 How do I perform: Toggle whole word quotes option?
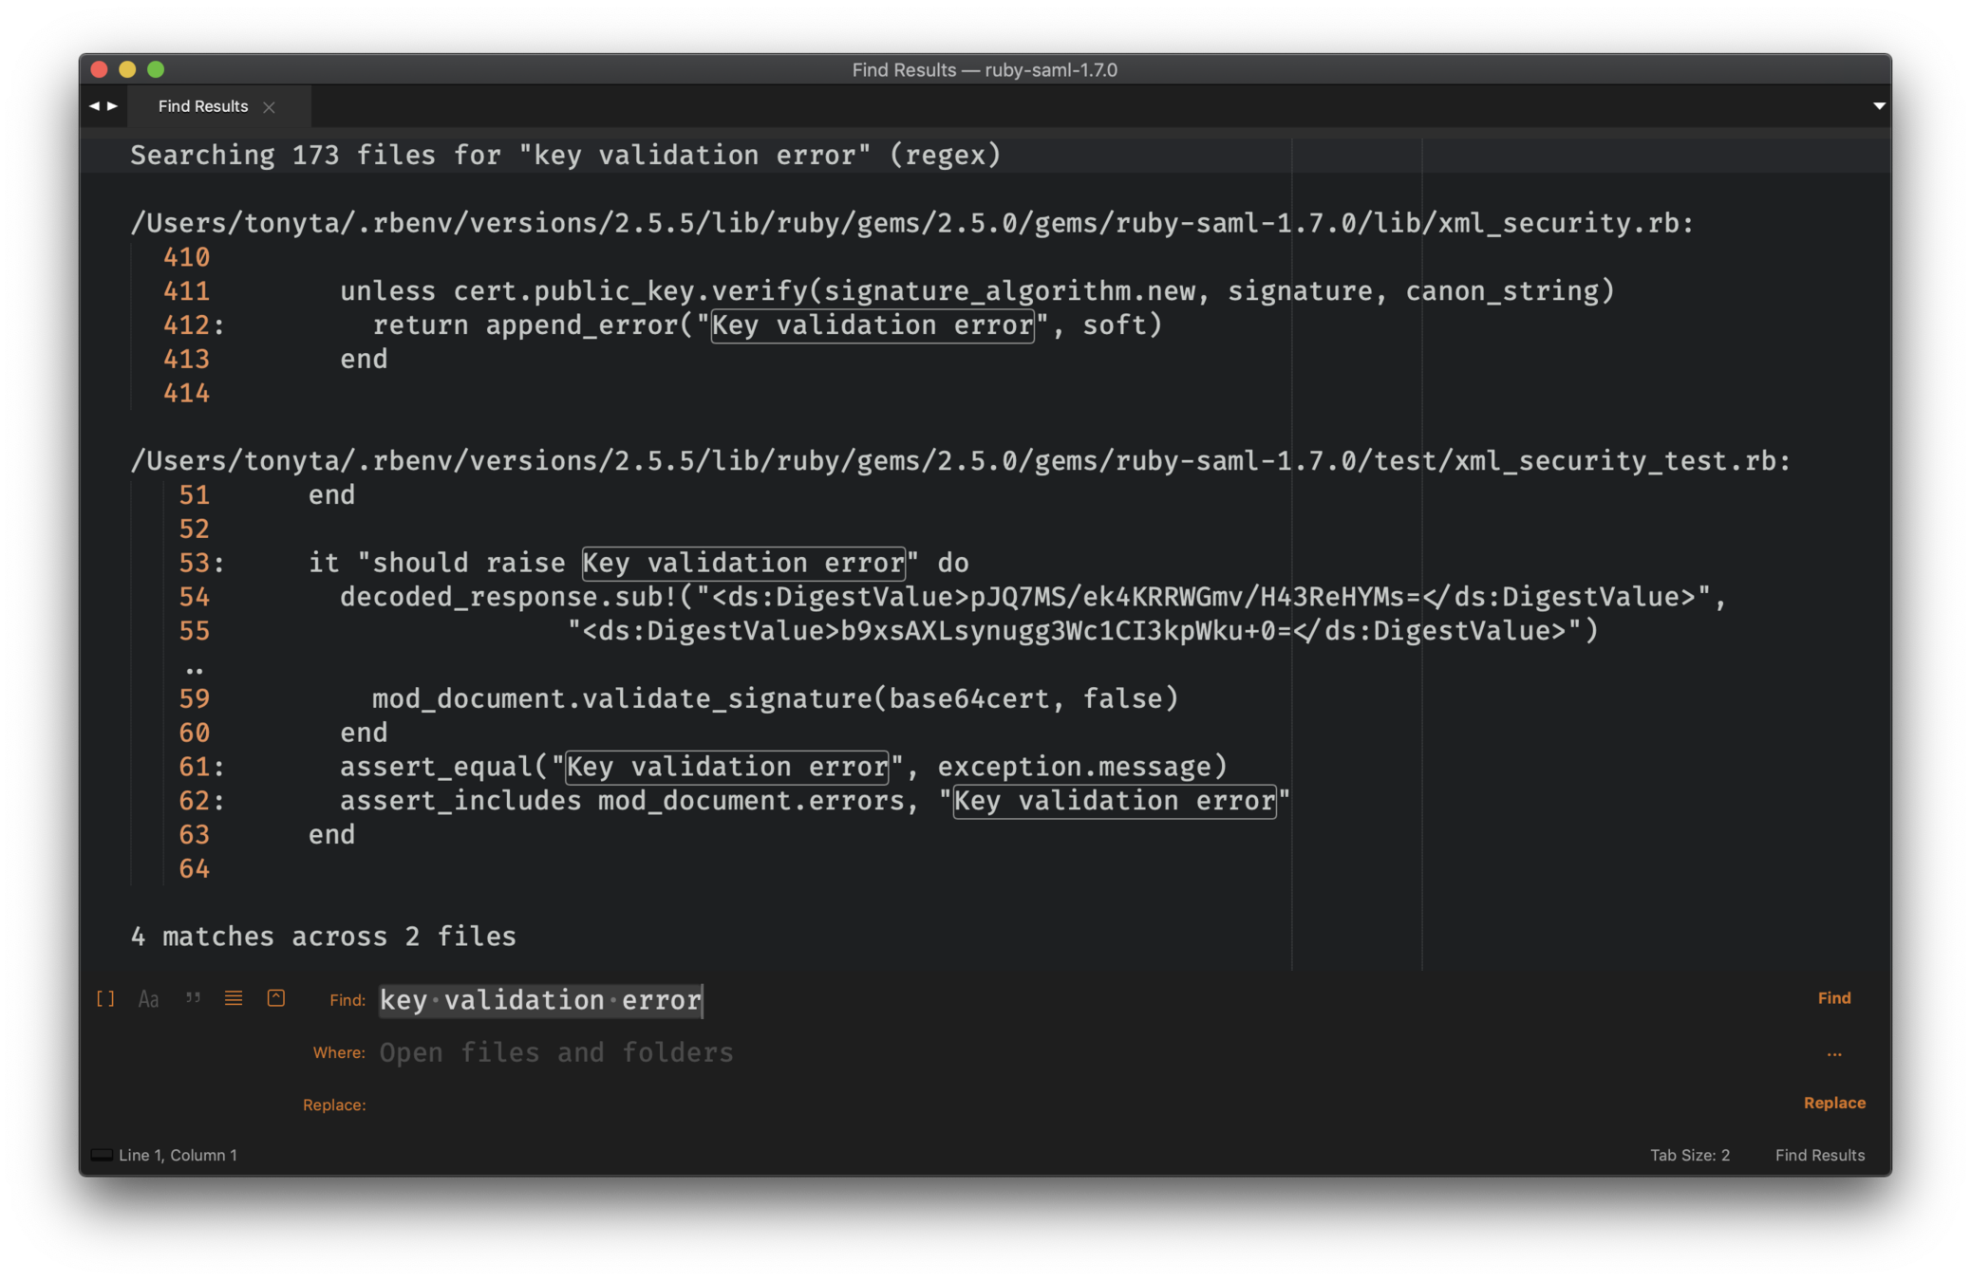pos(193,998)
